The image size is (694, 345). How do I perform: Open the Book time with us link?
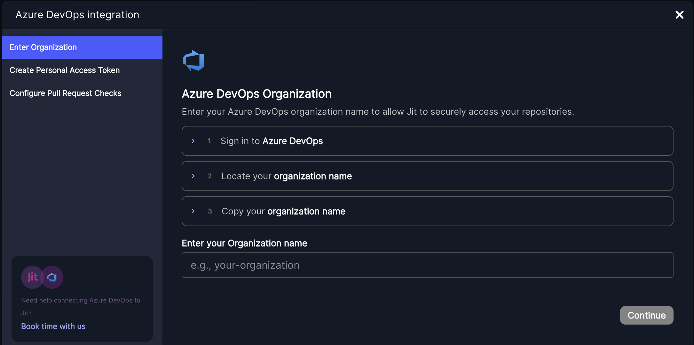53,326
